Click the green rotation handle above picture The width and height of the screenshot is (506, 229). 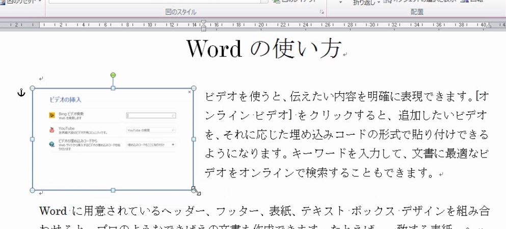pyautogui.click(x=113, y=75)
